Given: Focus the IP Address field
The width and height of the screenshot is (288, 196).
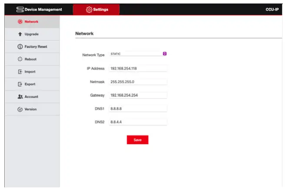Looking at the screenshot, I should pos(138,68).
